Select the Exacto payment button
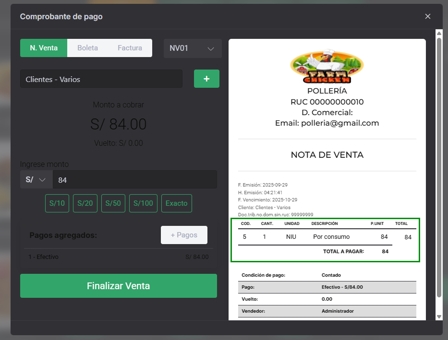This screenshot has height=340, width=448. tap(176, 203)
